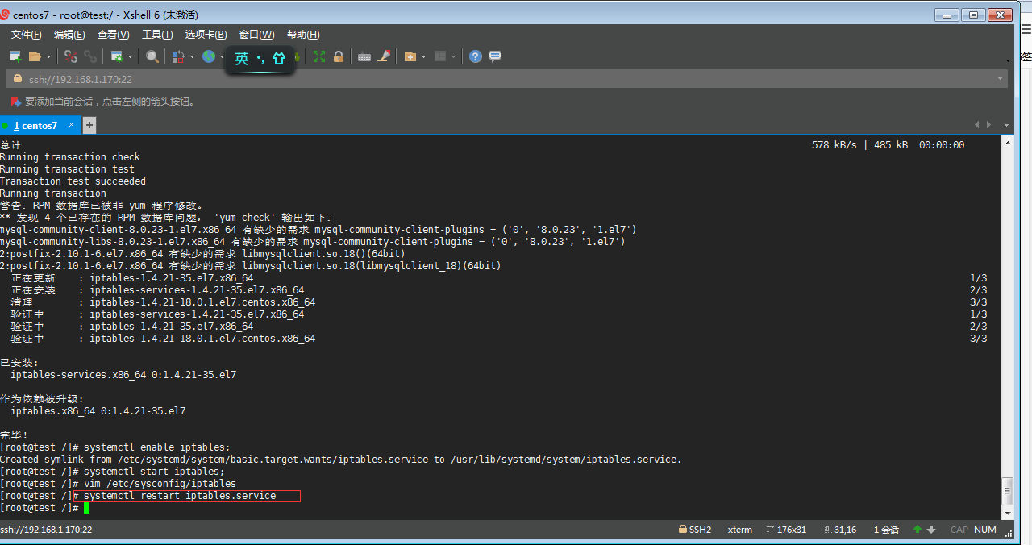Click the chat bubble feedback icon
The image size is (1032, 545).
[495, 56]
